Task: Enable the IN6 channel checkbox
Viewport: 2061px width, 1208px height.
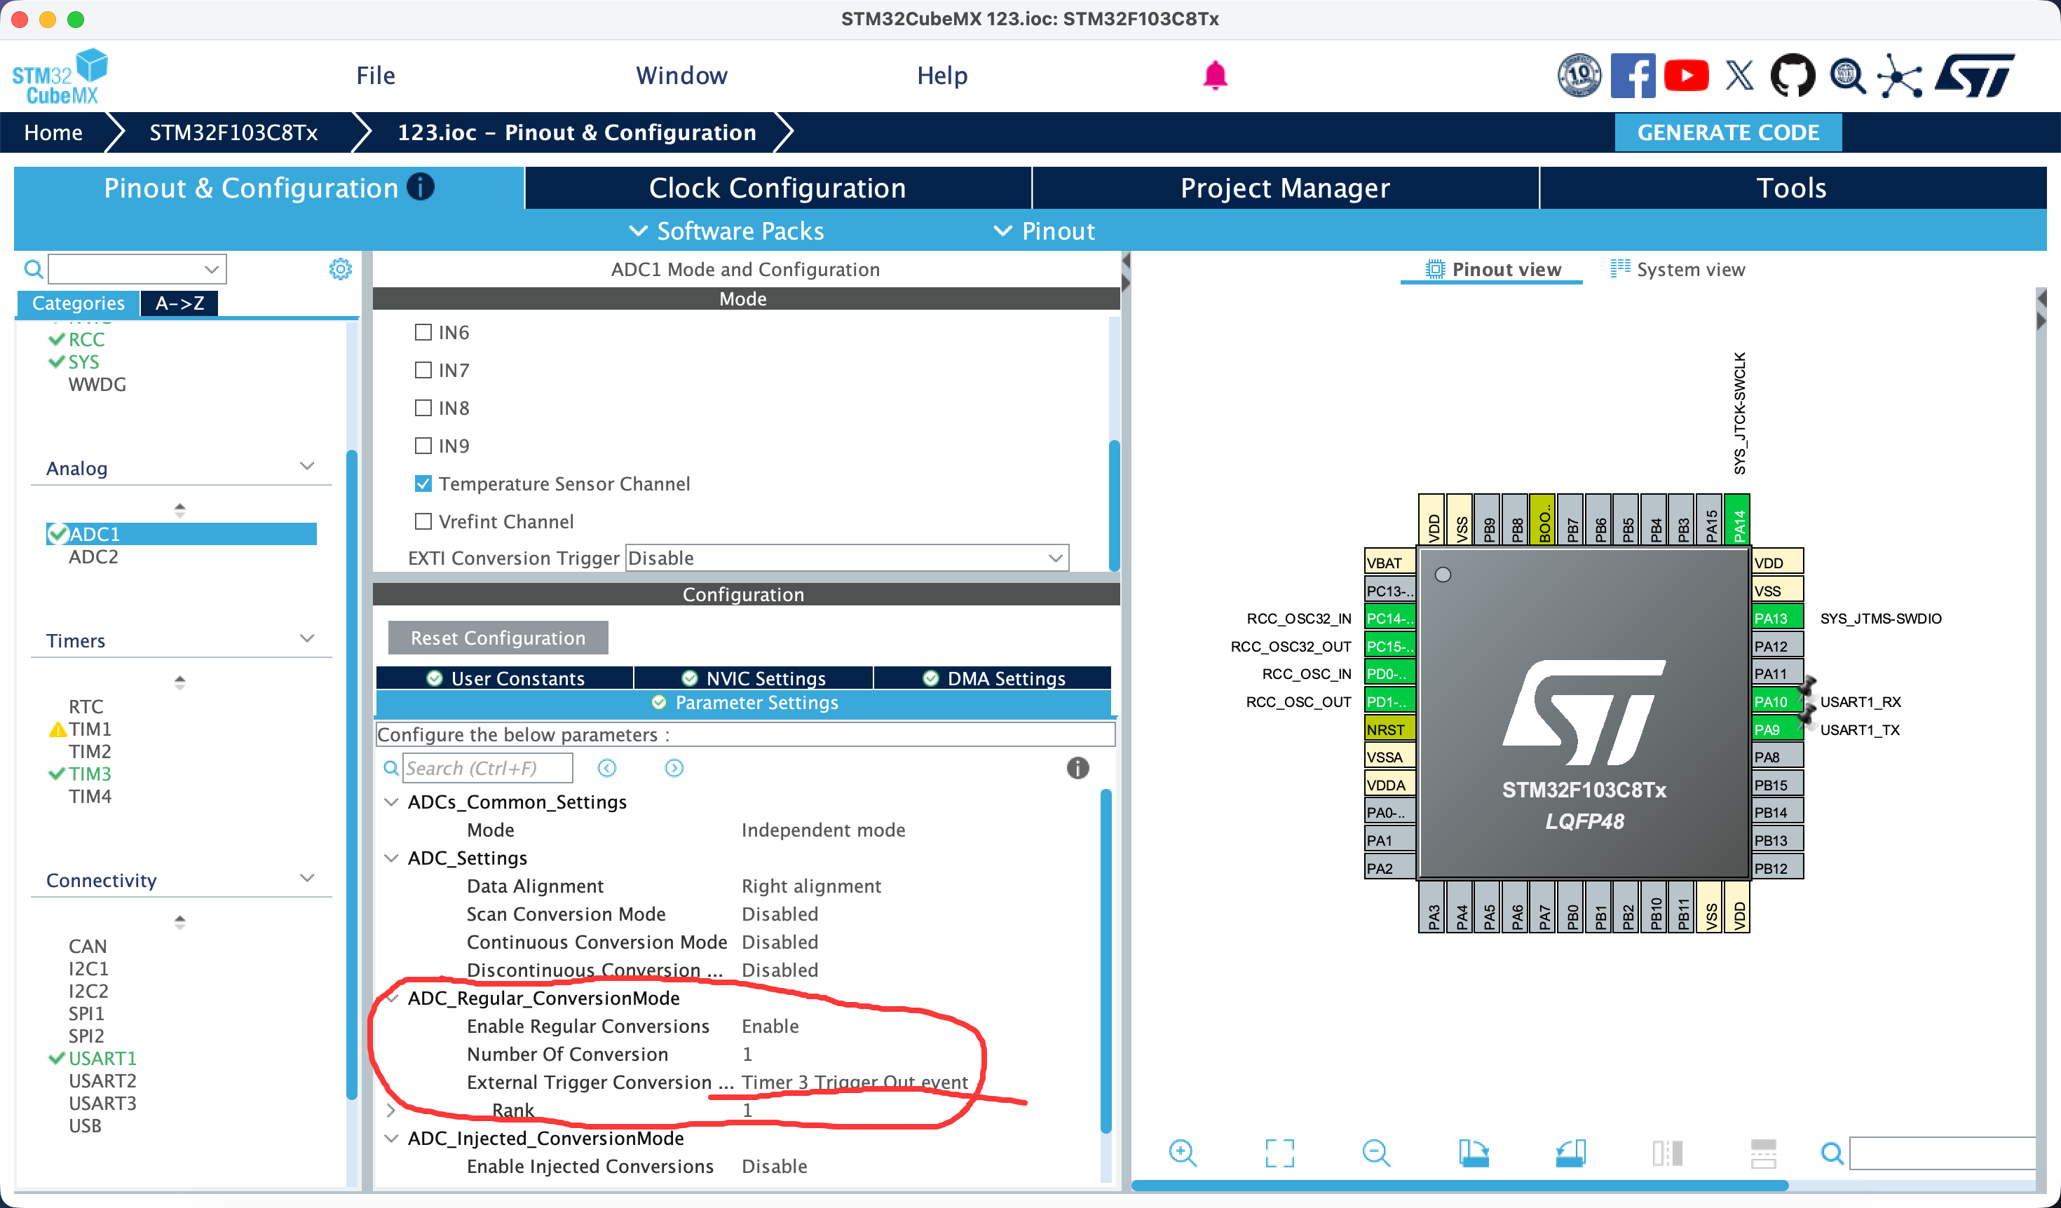Action: 423,332
